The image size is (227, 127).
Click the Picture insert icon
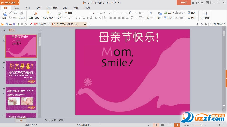click(x=166, y=13)
